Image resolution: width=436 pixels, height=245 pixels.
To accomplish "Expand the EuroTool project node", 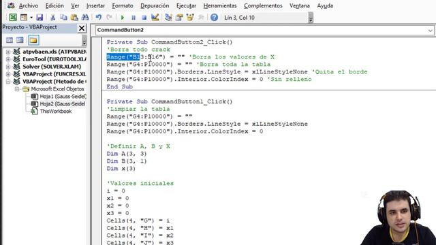I will (8, 59).
